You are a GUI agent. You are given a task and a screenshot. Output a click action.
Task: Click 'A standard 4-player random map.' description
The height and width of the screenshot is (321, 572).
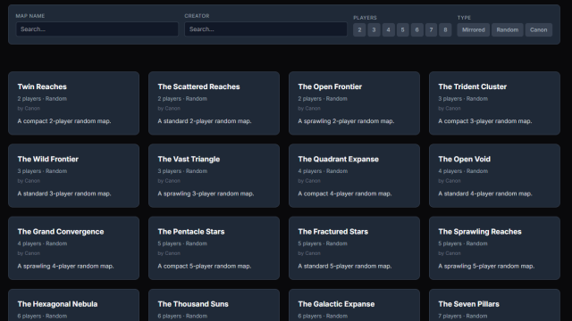coord(484,193)
